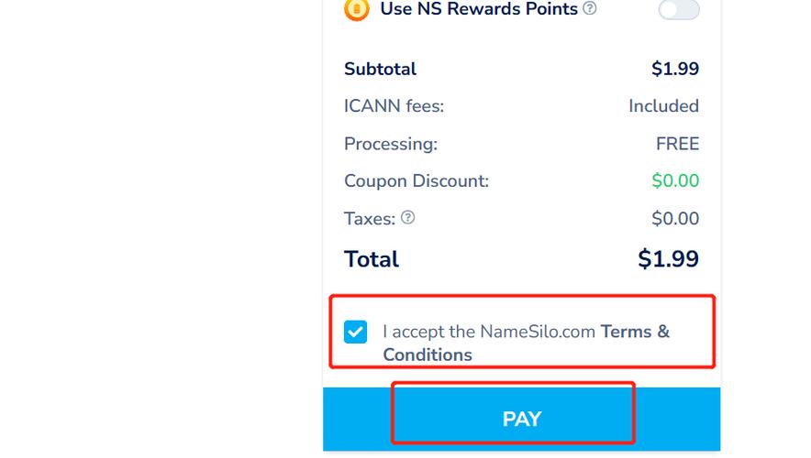Click the bold Total label
The height and width of the screenshot is (458, 811).
372,259
